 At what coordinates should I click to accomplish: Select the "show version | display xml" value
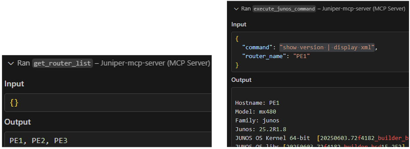tap(327, 47)
